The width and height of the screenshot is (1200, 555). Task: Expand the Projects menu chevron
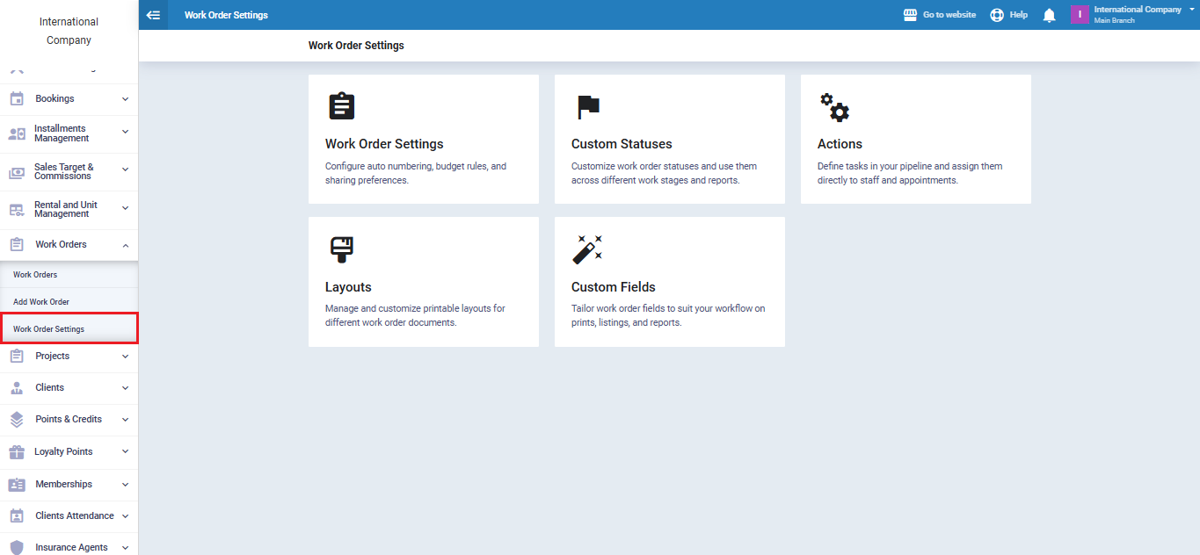[125, 357]
